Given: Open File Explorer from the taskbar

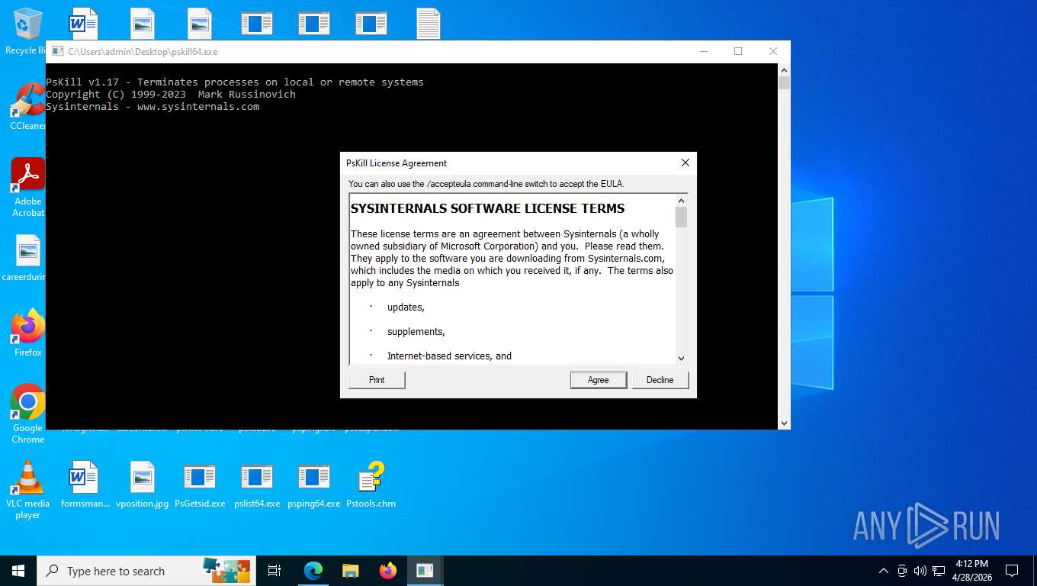Looking at the screenshot, I should click(350, 571).
